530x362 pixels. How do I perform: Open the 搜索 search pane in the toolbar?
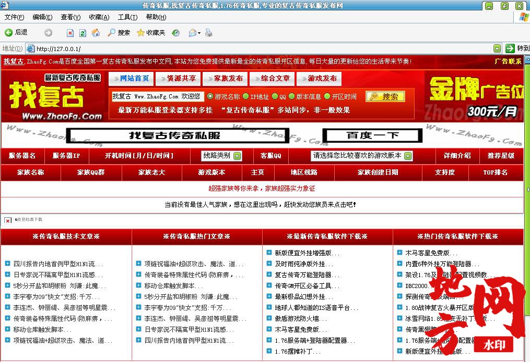119,33
